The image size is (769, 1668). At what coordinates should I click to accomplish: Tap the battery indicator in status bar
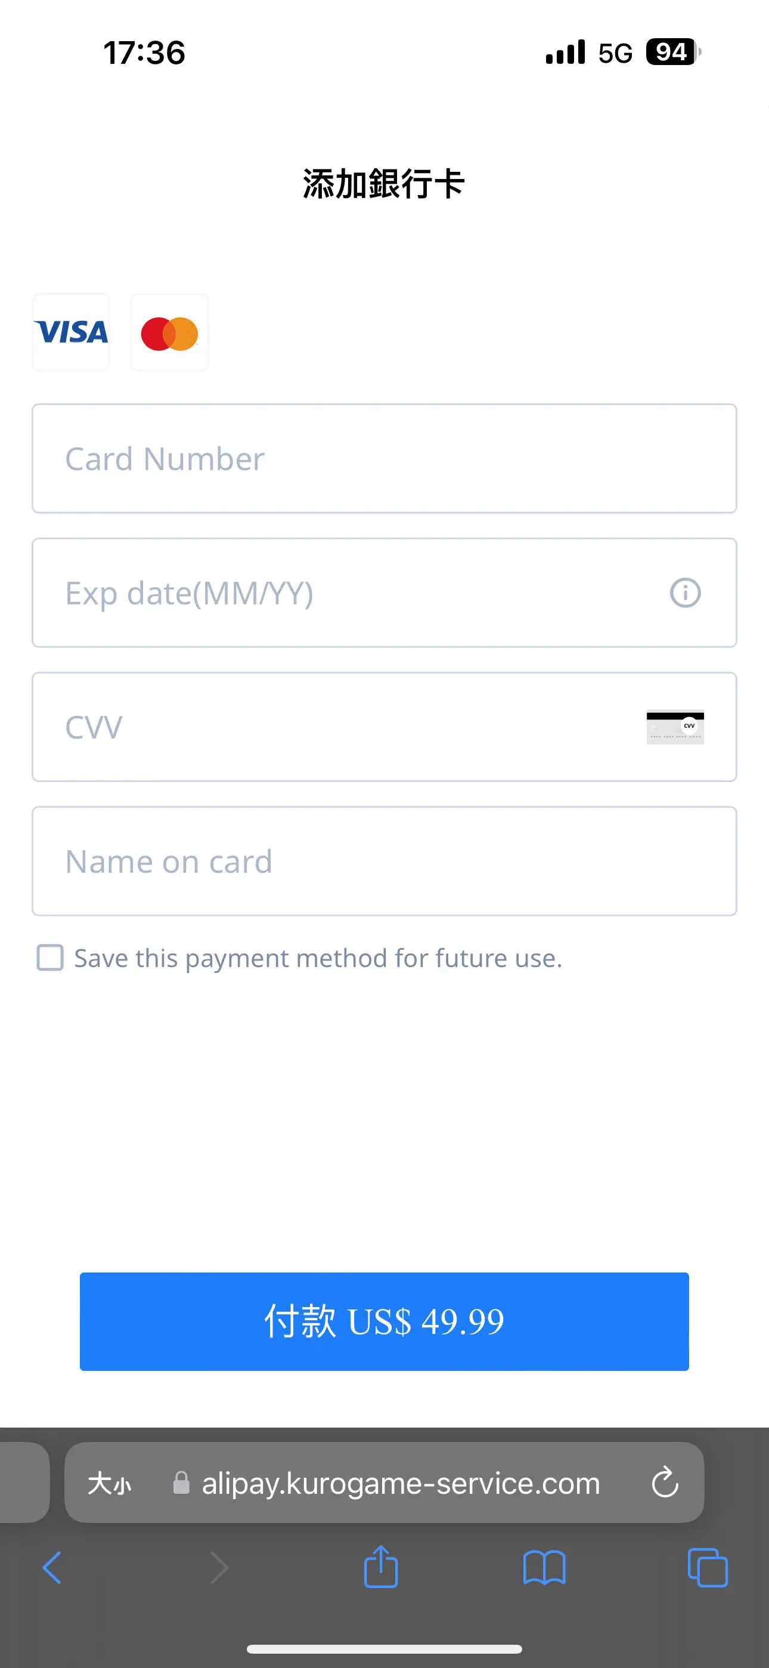673,52
